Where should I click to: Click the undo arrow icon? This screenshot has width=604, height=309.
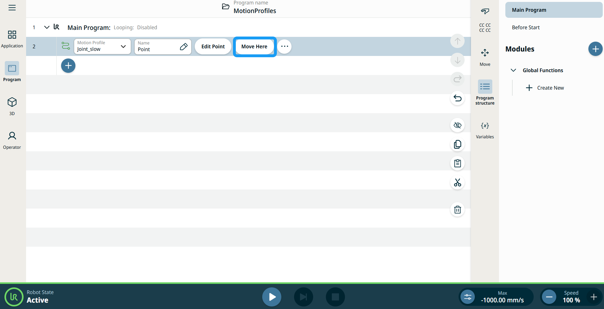tap(457, 98)
